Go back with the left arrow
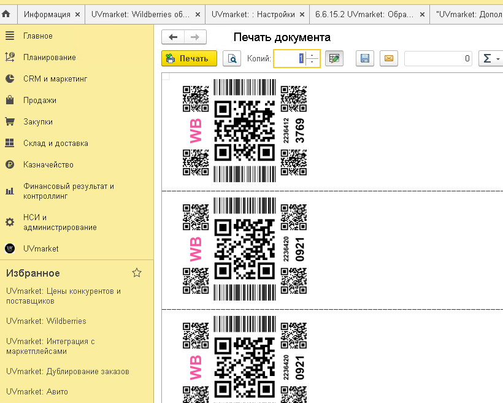Screen dimensions: 503x403 click(173, 37)
